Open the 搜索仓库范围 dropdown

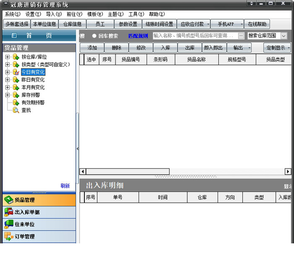pyautogui.click(x=283, y=36)
